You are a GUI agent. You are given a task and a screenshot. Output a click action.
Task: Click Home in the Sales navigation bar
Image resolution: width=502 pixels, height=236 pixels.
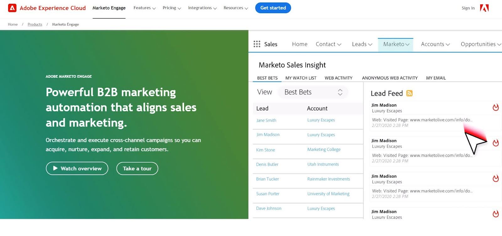(300, 44)
